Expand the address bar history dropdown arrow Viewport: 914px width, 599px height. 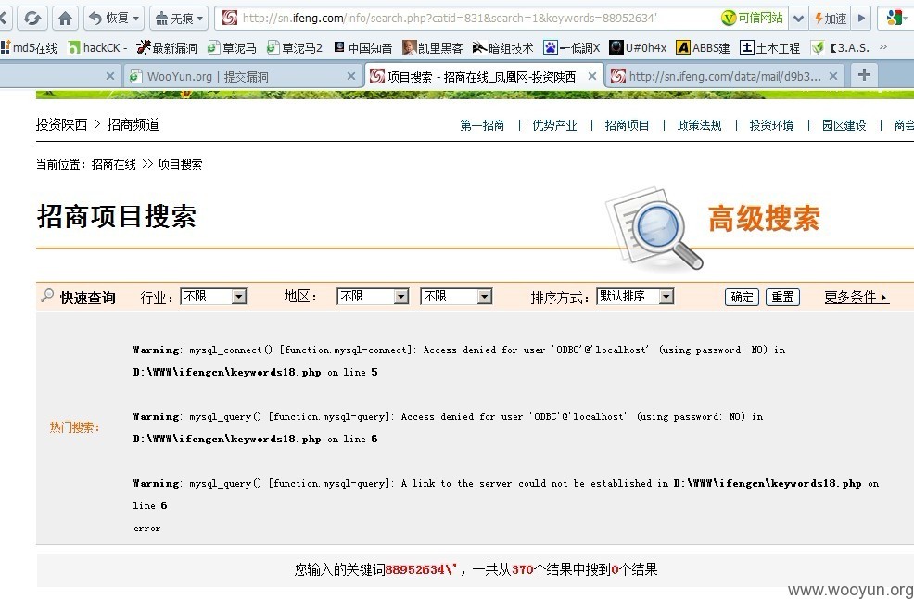[798, 18]
